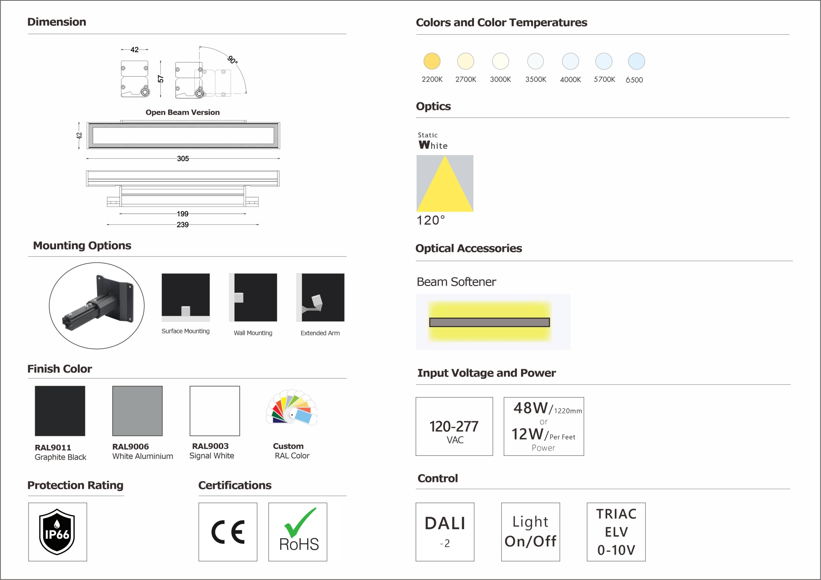Select the Extended Arm mounting image
Viewport: 821px width, 580px height.
pos(320,297)
